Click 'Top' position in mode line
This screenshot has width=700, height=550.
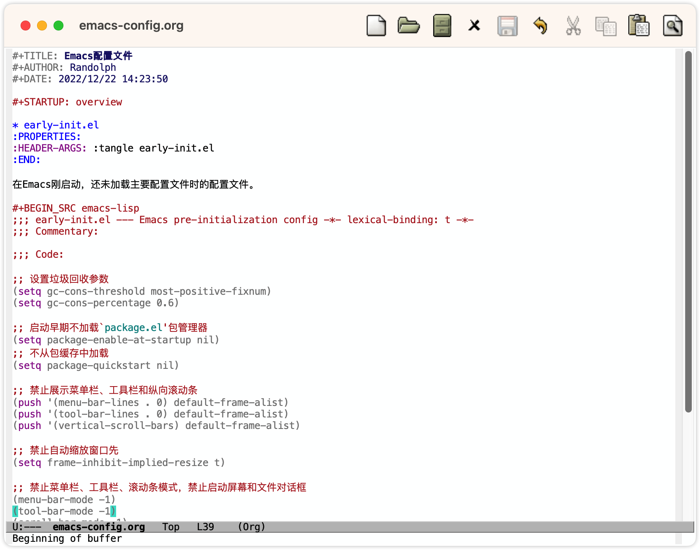tap(171, 527)
